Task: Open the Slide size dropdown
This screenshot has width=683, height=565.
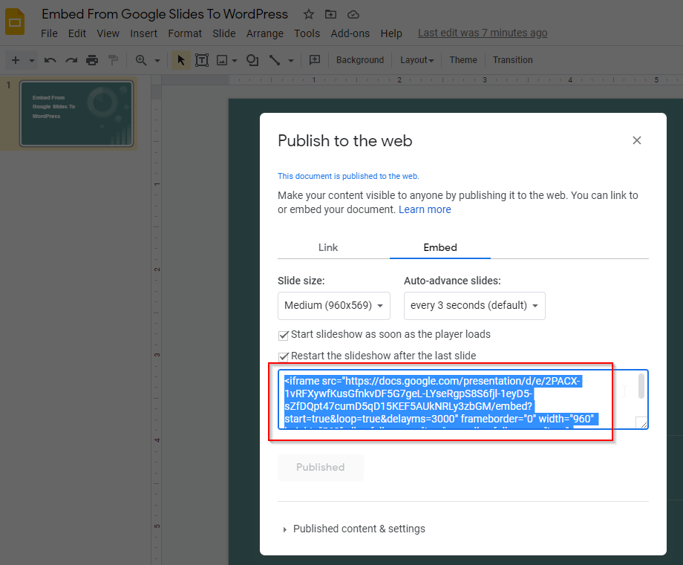Action: [334, 305]
